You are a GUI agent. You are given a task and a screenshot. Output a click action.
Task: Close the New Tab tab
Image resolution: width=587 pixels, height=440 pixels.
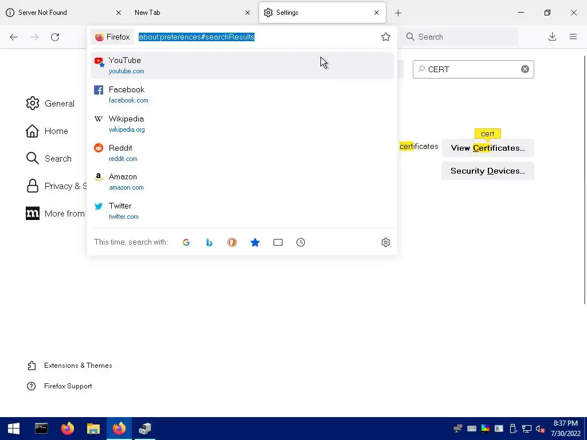(x=248, y=13)
